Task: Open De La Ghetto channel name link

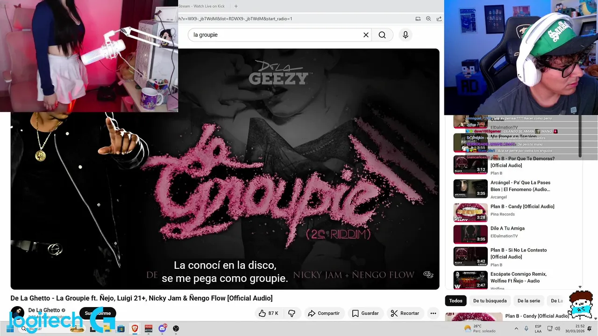Action: click(x=44, y=310)
